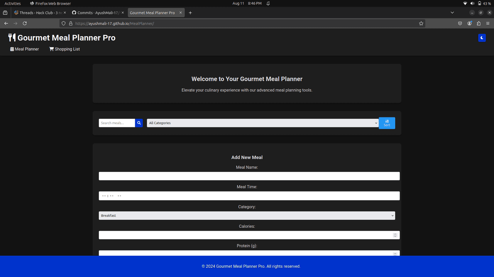Open the extensions puzzle icon

[479, 23]
